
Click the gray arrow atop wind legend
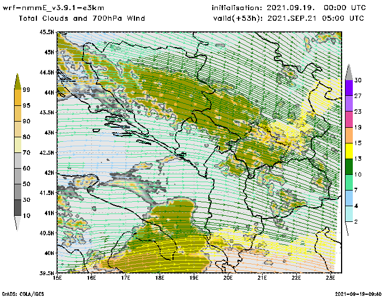pos(349,72)
